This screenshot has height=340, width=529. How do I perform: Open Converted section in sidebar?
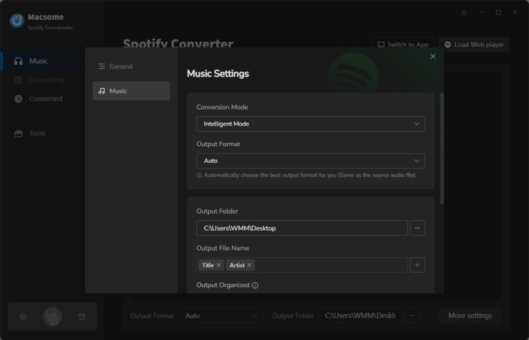click(42, 99)
